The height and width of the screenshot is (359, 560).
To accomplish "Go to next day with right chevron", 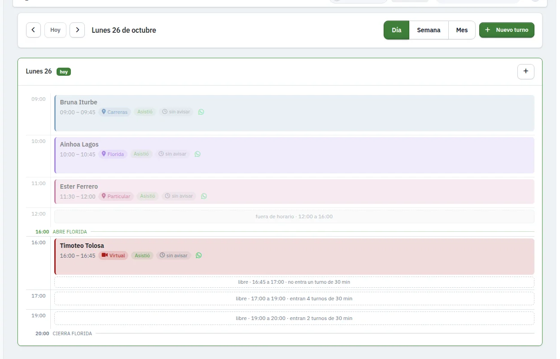I will 77,30.
